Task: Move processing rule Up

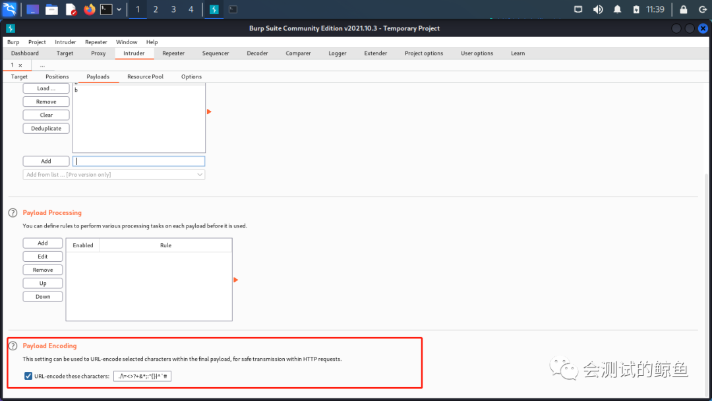Action: [43, 284]
